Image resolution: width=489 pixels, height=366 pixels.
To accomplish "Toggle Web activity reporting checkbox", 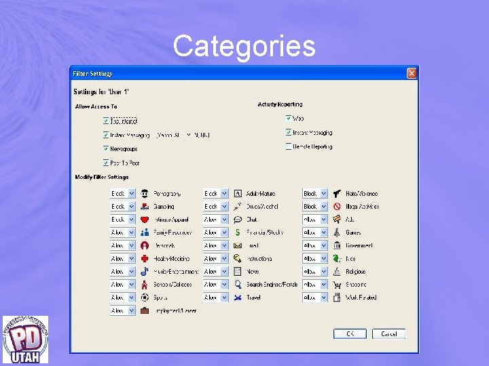I will (x=289, y=118).
